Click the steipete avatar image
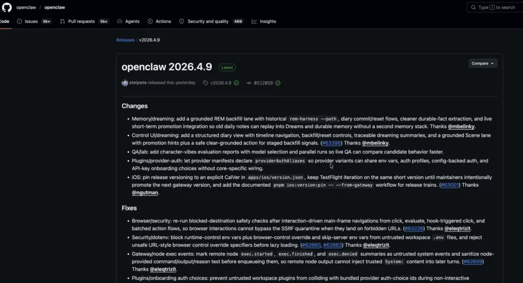 125,83
